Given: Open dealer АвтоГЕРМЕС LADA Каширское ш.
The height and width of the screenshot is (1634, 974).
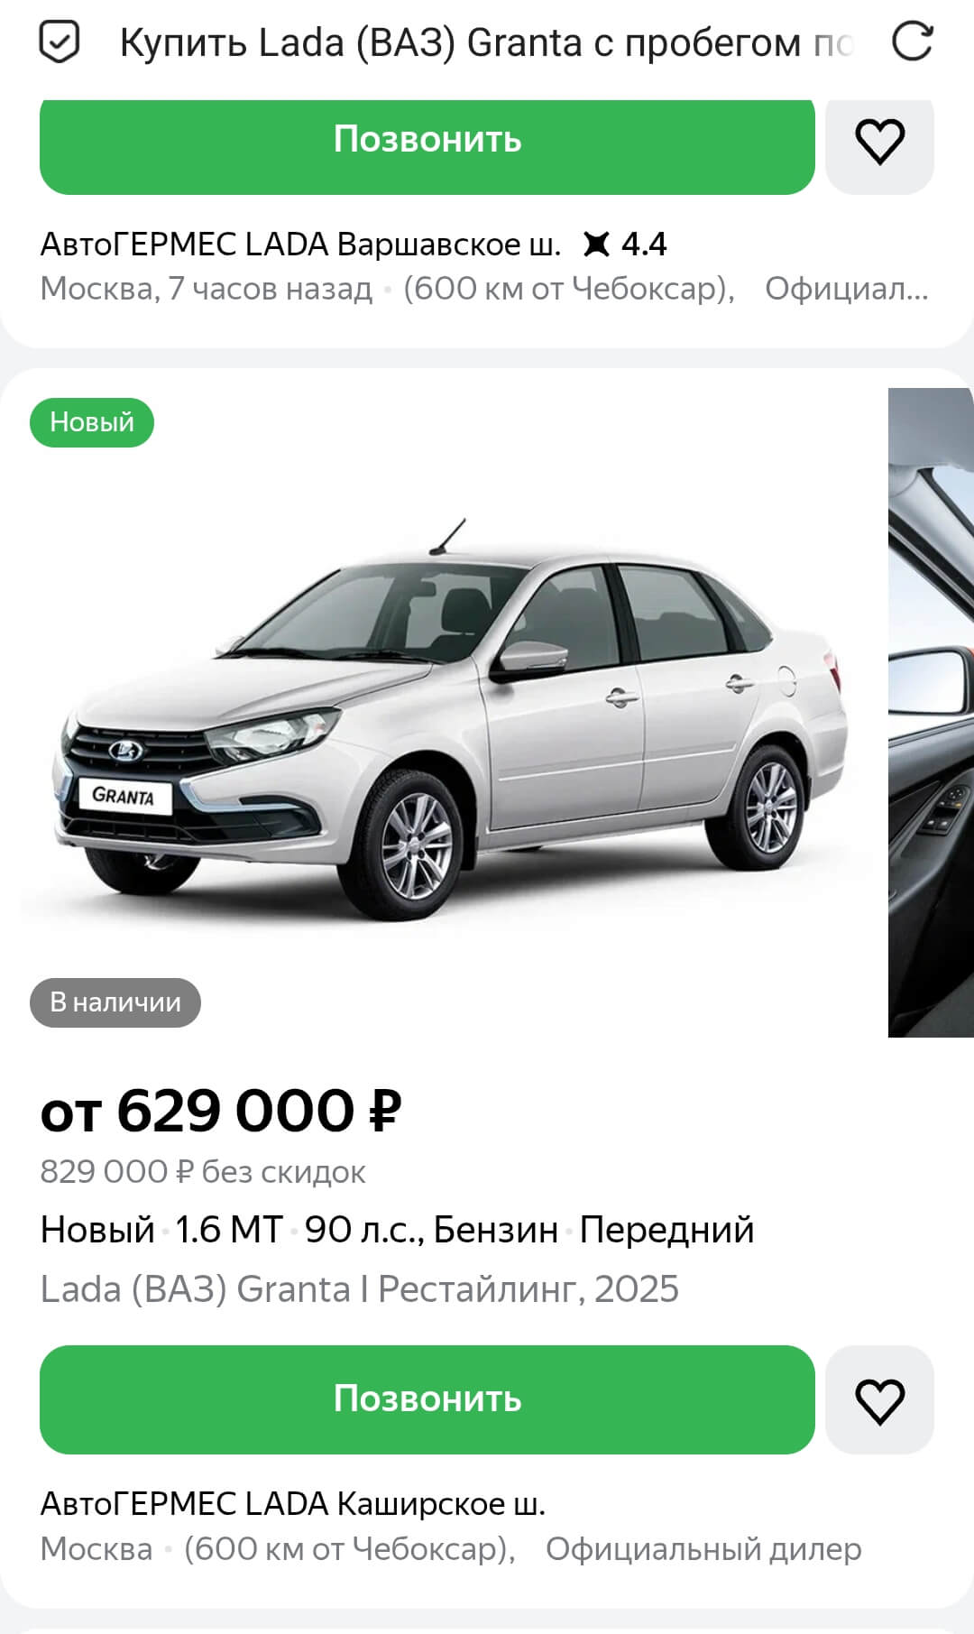Looking at the screenshot, I should [293, 1504].
